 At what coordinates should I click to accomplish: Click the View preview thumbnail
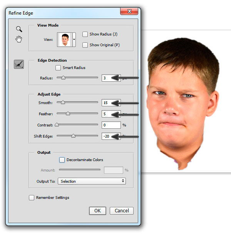(x=65, y=40)
